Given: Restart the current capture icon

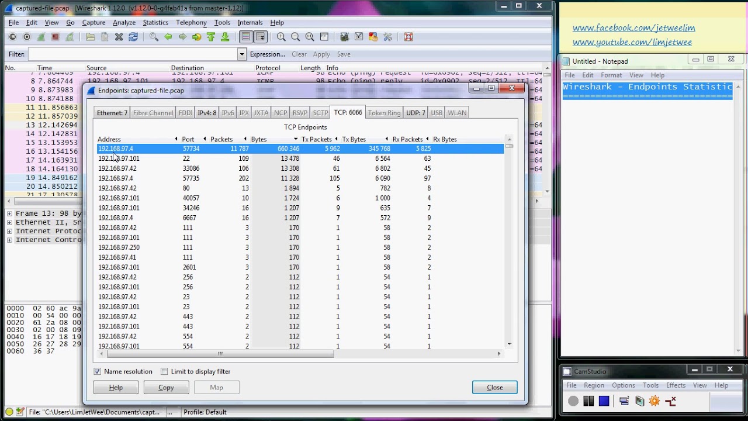Looking at the screenshot, I should point(70,37).
